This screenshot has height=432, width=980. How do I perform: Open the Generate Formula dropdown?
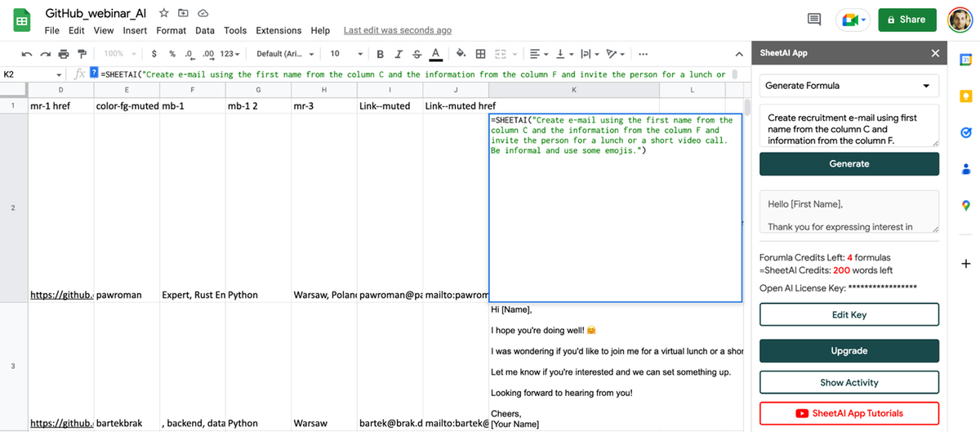coord(849,86)
